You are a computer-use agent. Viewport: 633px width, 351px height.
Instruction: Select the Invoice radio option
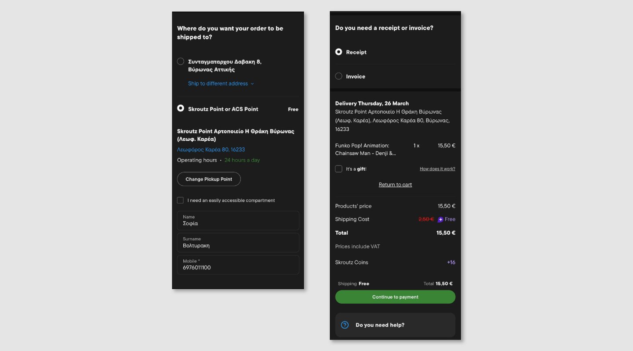coord(338,76)
